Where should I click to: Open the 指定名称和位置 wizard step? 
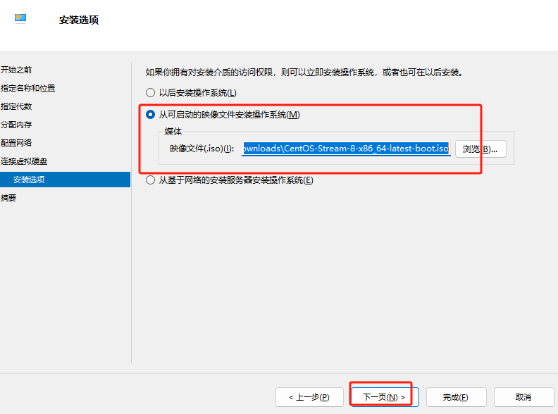pyautogui.click(x=27, y=88)
